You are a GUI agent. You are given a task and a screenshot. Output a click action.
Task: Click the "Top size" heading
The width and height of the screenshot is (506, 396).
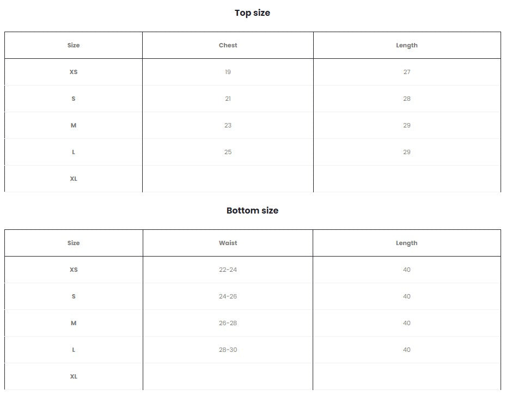(x=252, y=13)
